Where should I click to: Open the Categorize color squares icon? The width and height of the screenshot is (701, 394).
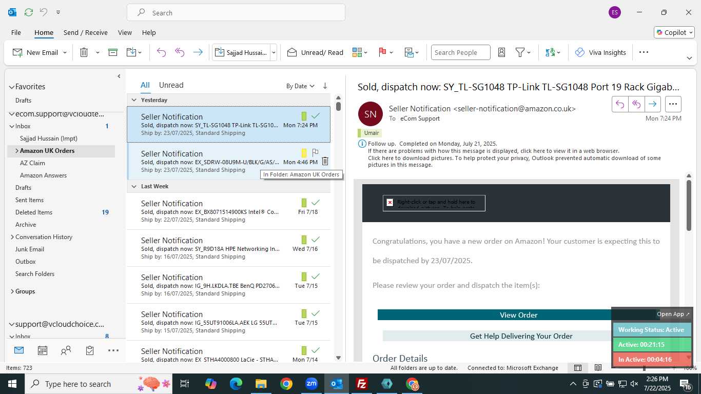point(357,52)
